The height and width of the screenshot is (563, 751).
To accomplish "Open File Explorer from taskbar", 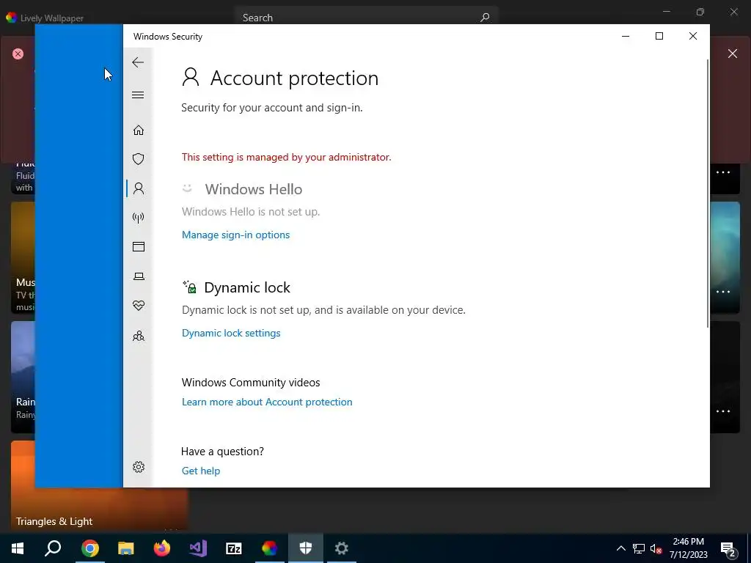I will (x=126, y=548).
